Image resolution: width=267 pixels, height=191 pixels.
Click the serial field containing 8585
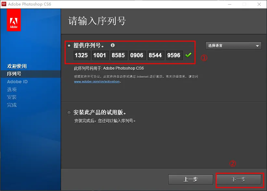(x=119, y=55)
